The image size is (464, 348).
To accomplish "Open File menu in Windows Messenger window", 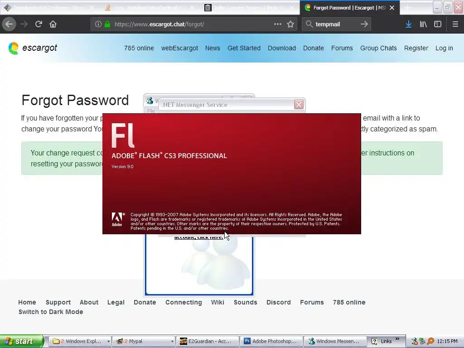I will click(x=151, y=111).
